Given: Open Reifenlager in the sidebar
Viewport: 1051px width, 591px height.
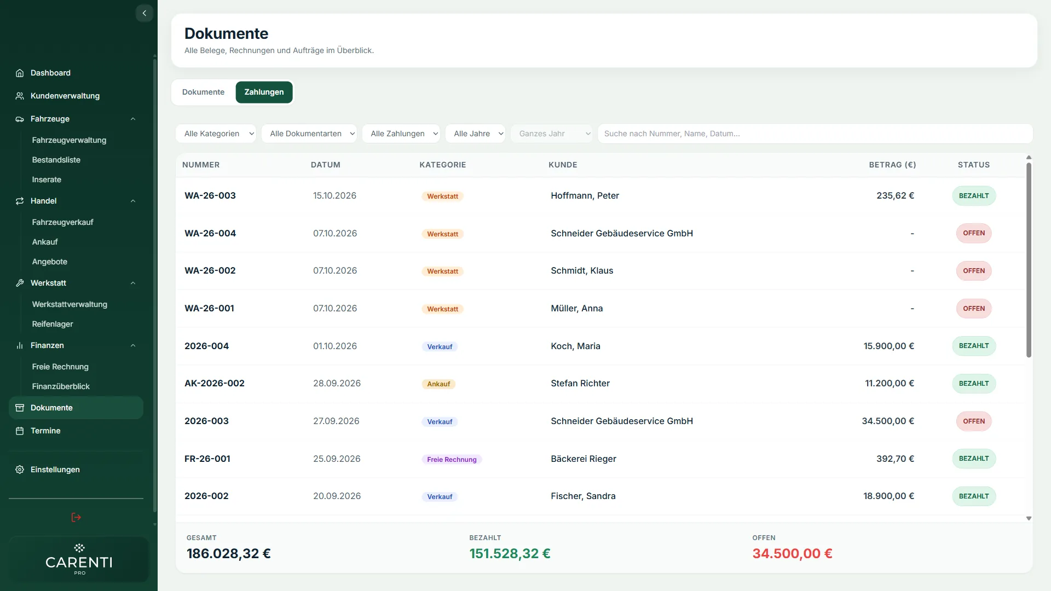Looking at the screenshot, I should 53,324.
